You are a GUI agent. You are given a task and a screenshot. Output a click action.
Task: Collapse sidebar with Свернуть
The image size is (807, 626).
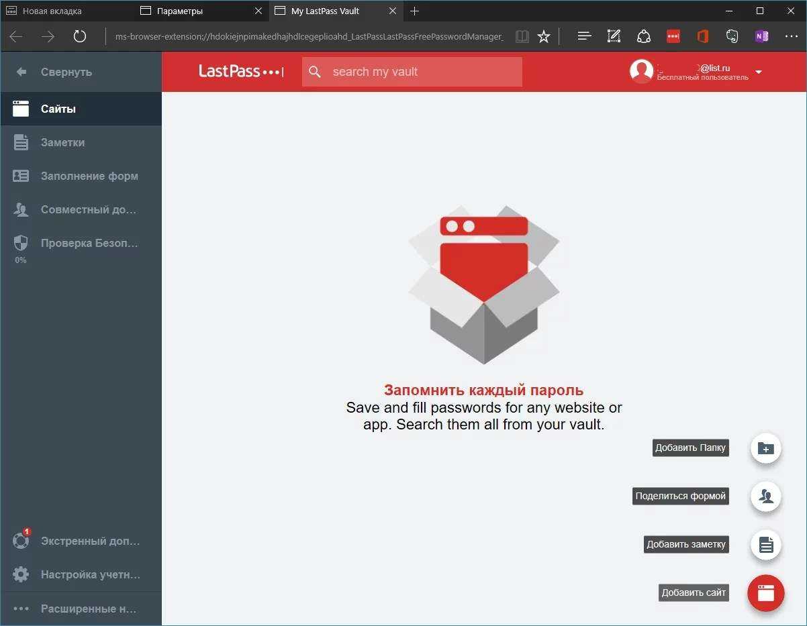click(66, 72)
